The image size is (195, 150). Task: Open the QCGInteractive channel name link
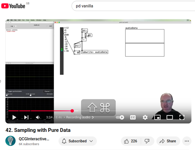pyautogui.click(x=34, y=139)
